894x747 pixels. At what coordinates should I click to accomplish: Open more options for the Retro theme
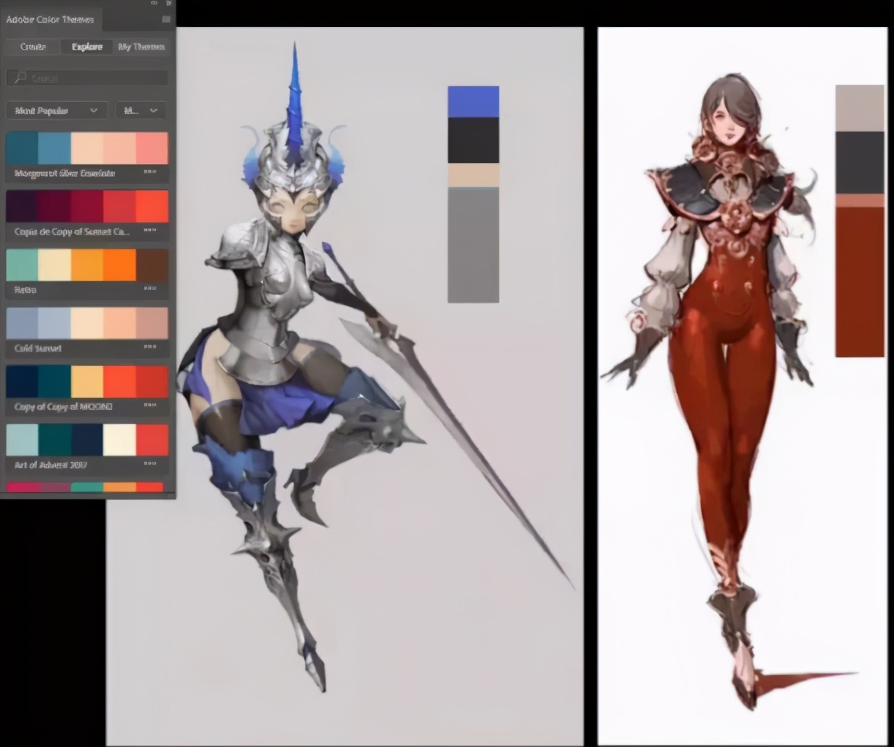(x=149, y=289)
